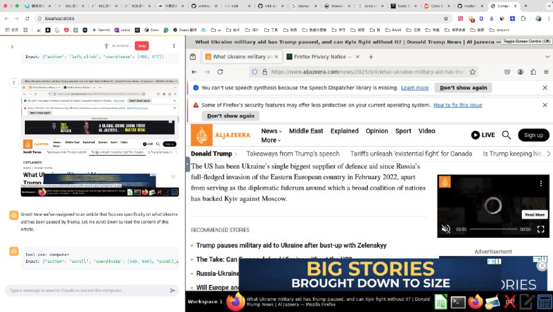Launch the text editor pencil icon
The width and height of the screenshot is (553, 312).
(527, 302)
